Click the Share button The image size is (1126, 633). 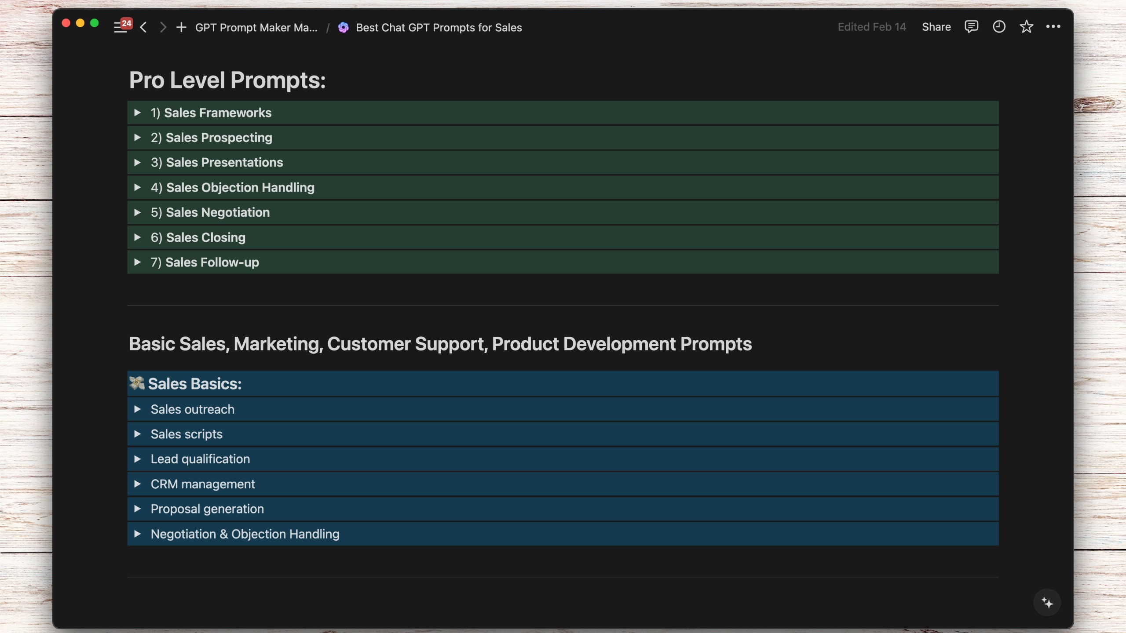(x=936, y=27)
